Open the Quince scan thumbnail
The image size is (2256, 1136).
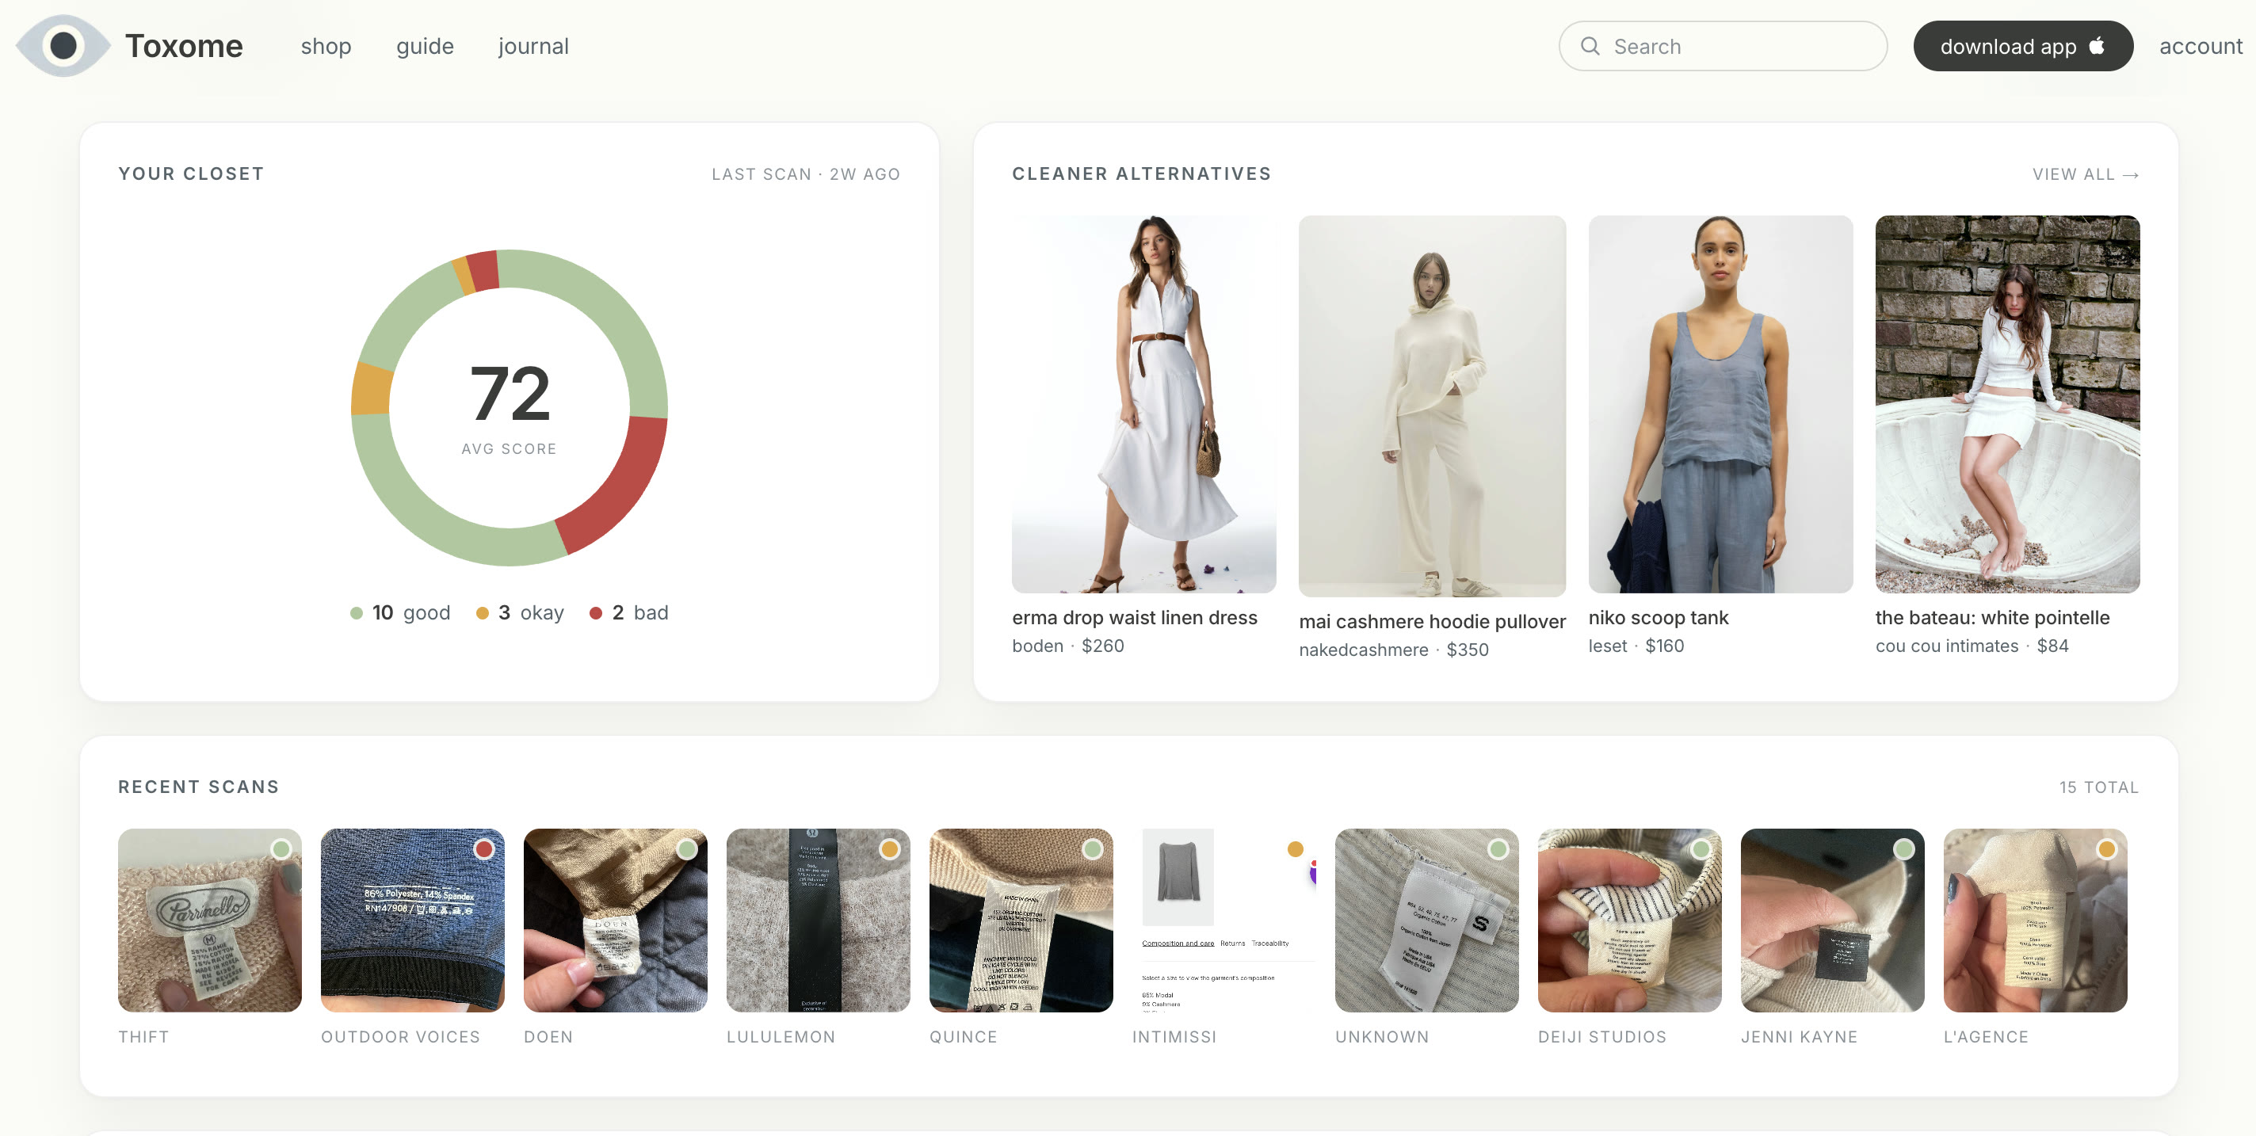point(1021,921)
